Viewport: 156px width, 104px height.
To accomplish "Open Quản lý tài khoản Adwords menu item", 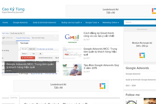I will tap(44, 23).
